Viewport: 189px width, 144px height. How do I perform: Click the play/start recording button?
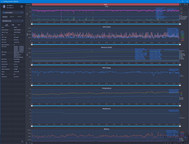185,9
